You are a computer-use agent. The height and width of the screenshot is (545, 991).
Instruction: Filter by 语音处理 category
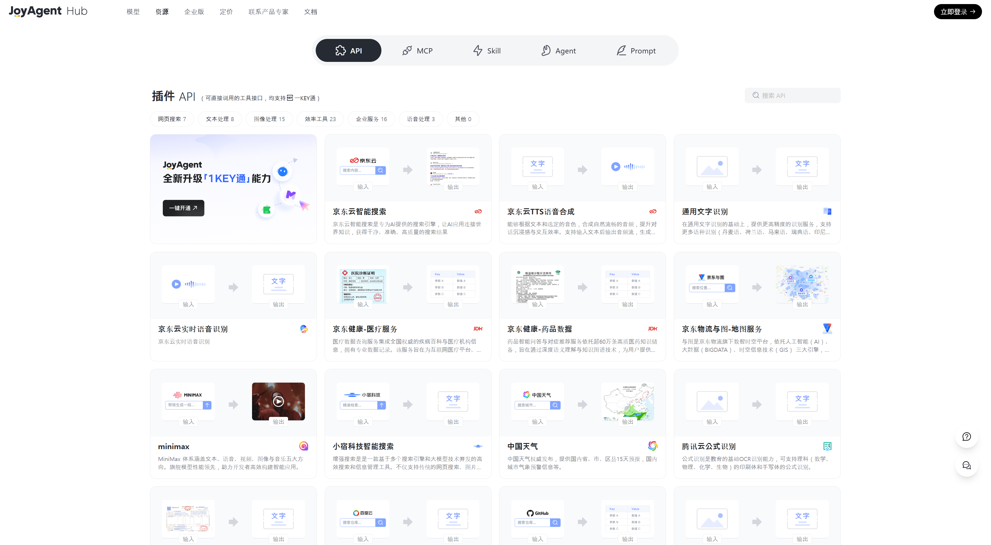(x=421, y=119)
